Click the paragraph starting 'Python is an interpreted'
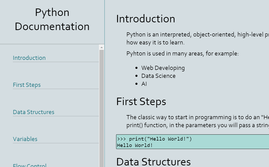This screenshot has width=269, height=167. pos(198,39)
